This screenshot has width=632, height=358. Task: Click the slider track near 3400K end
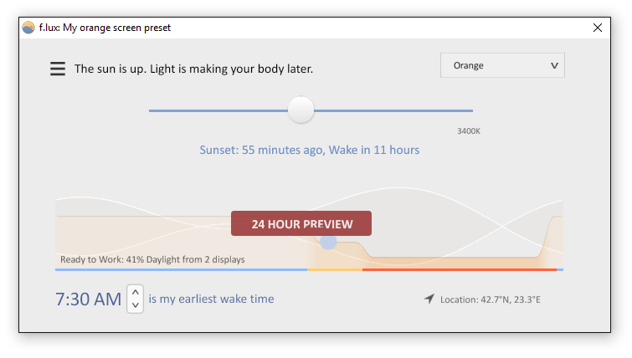pyautogui.click(x=465, y=110)
